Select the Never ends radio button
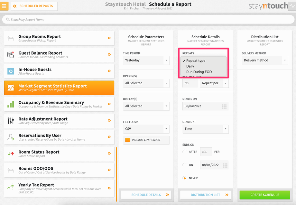 tap(185, 178)
